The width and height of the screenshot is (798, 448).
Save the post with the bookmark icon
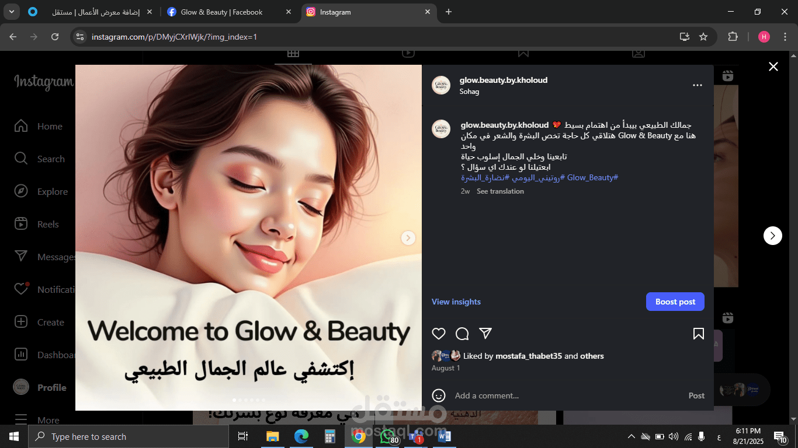point(698,334)
